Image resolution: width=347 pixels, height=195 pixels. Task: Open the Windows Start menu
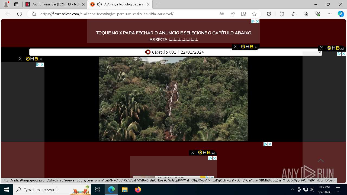click(7, 190)
